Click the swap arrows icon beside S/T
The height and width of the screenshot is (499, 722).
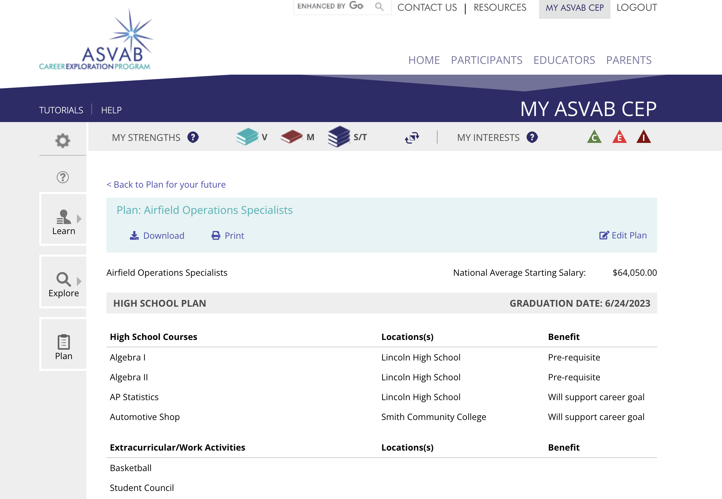coord(412,137)
